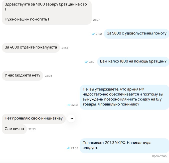Click read checkmarks beside 22:21 message
Screen dimensions: 169x163
(x=69, y=105)
